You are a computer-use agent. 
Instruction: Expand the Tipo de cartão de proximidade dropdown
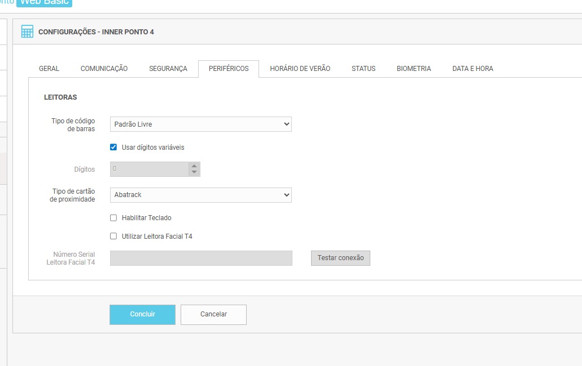point(200,195)
